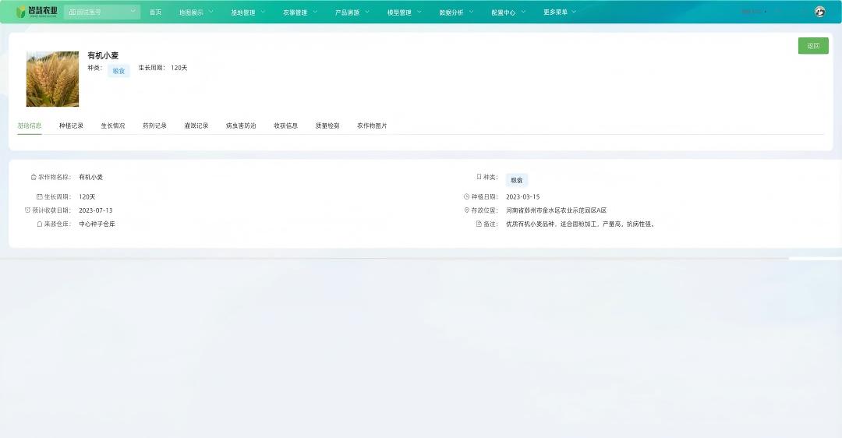
Task: Click the 智慧农业 logo icon
Action: [x=22, y=12]
